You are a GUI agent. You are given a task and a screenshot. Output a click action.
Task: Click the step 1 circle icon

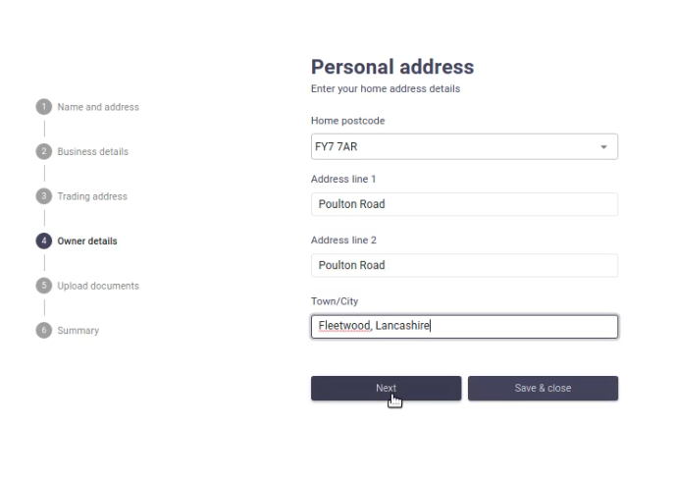[x=44, y=107]
